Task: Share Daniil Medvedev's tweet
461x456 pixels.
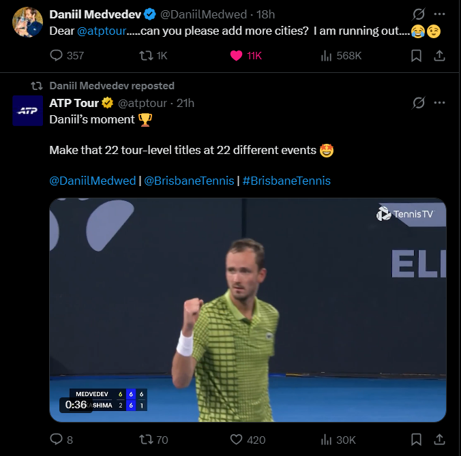Action: point(440,55)
